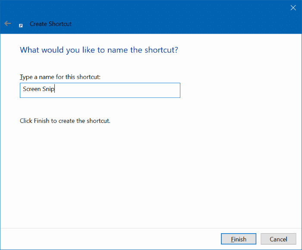The width and height of the screenshot is (302, 250).
Task: Go back using the arrow icon
Action: coord(7,24)
